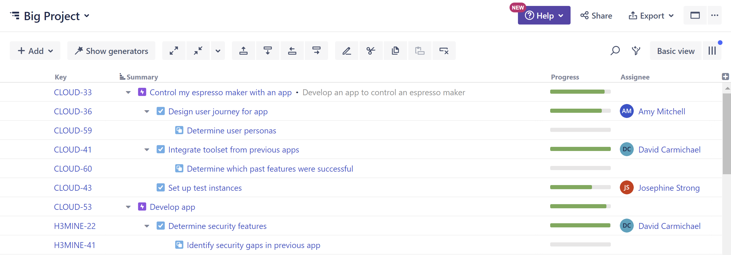Open the CLOUD-43 issue key link
Viewport: 731px width, 255px height.
(73, 188)
